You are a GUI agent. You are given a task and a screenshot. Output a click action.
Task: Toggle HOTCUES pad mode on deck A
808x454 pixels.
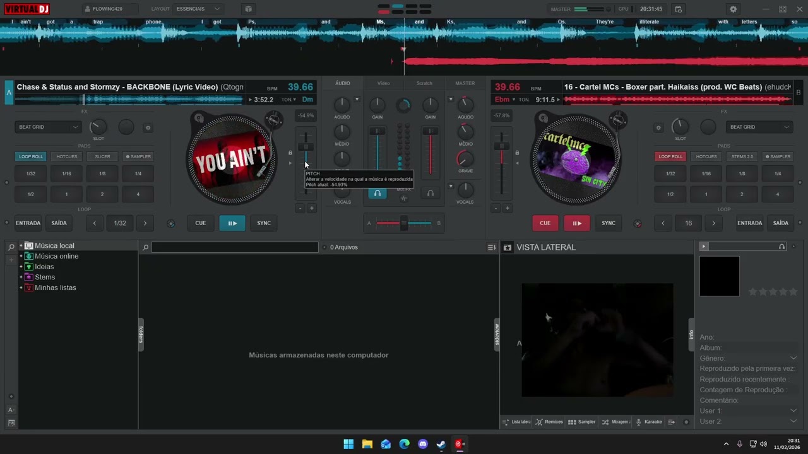point(67,156)
